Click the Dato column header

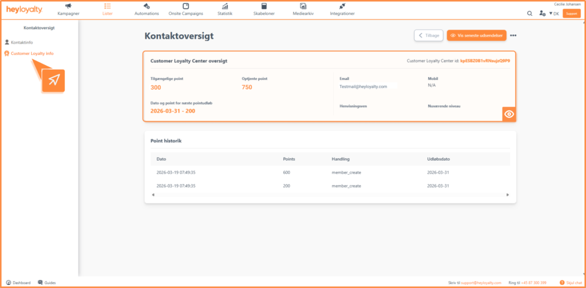click(x=161, y=159)
